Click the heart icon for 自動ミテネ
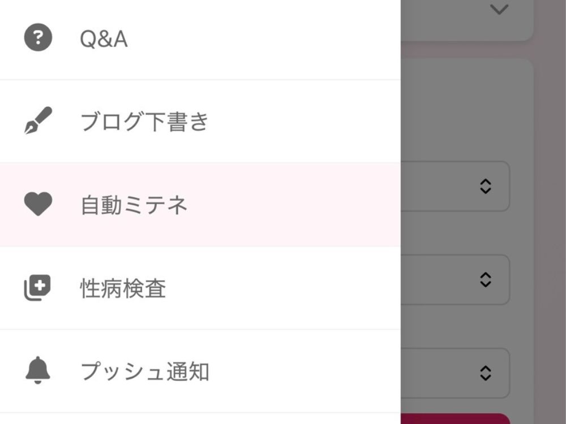This screenshot has width=566, height=424. click(38, 204)
